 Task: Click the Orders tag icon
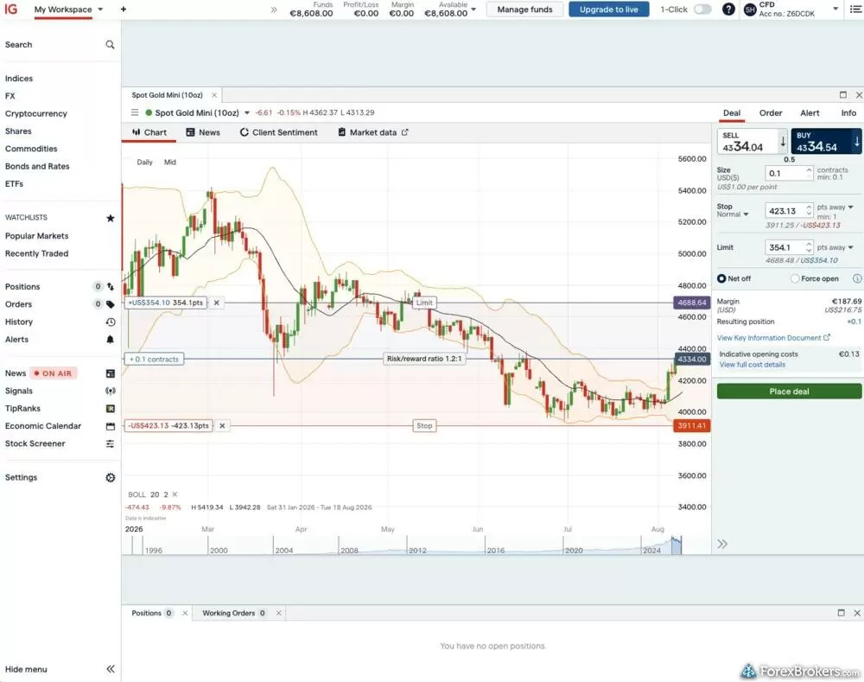pyautogui.click(x=111, y=304)
